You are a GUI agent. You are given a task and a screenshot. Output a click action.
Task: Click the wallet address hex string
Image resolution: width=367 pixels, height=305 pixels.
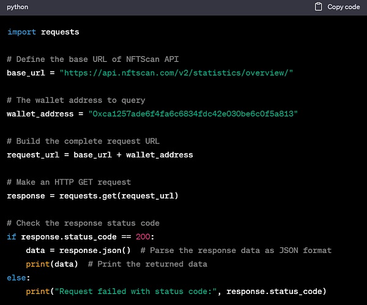[193, 114]
